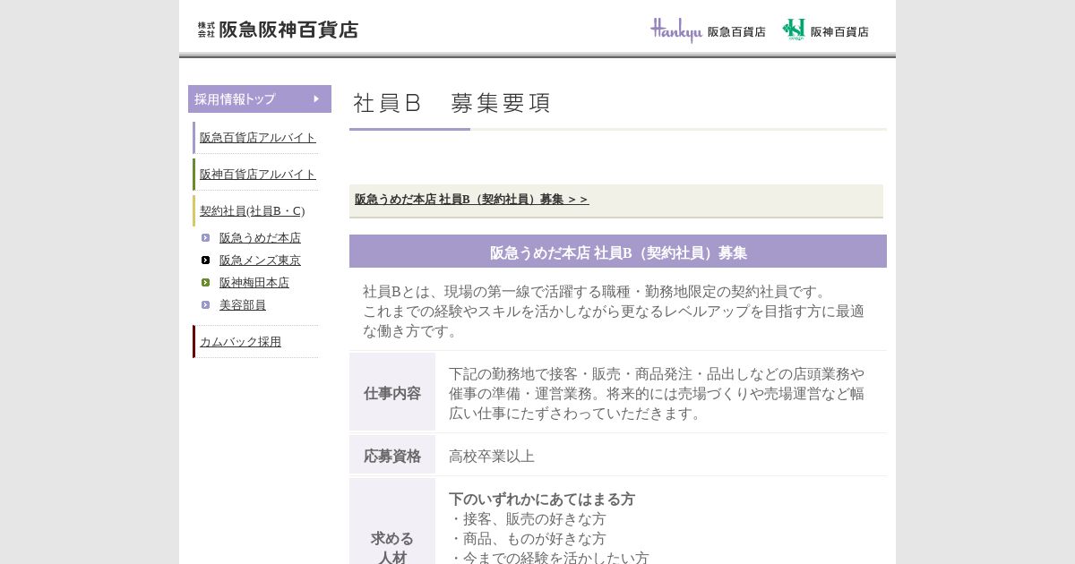Viewport: 1075px width, 564px height.
Task: Open the 阪神百貨店 green logo link
Action: pyautogui.click(x=825, y=30)
